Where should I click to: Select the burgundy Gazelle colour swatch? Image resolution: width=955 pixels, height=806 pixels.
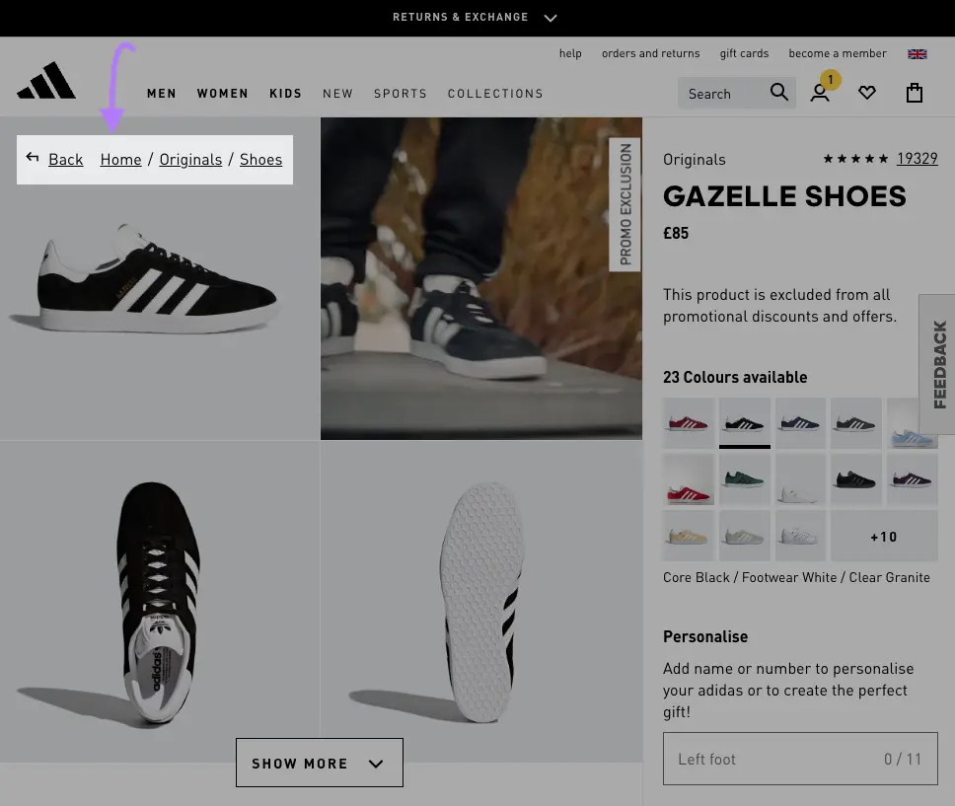[689, 423]
